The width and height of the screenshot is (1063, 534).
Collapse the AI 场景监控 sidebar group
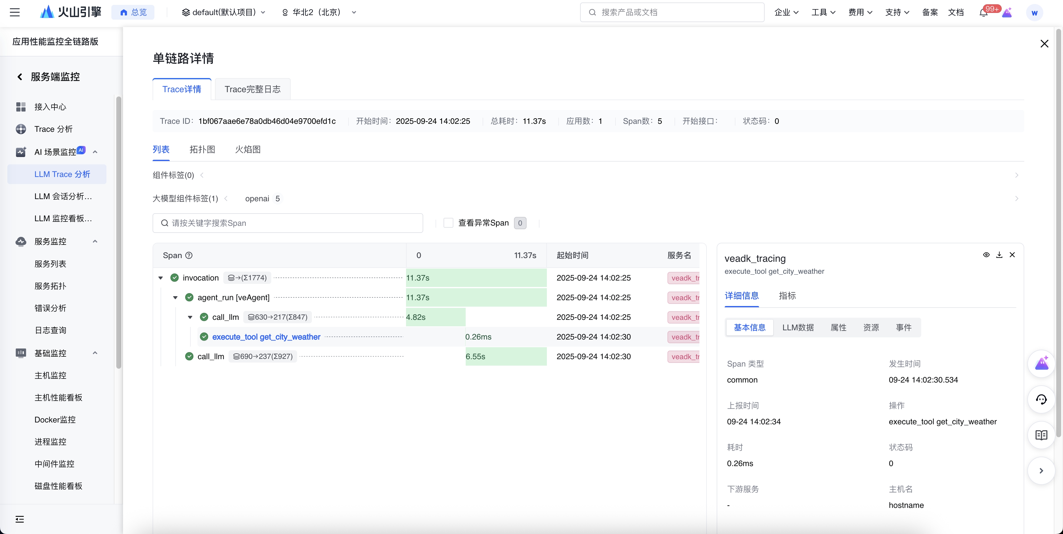click(95, 152)
